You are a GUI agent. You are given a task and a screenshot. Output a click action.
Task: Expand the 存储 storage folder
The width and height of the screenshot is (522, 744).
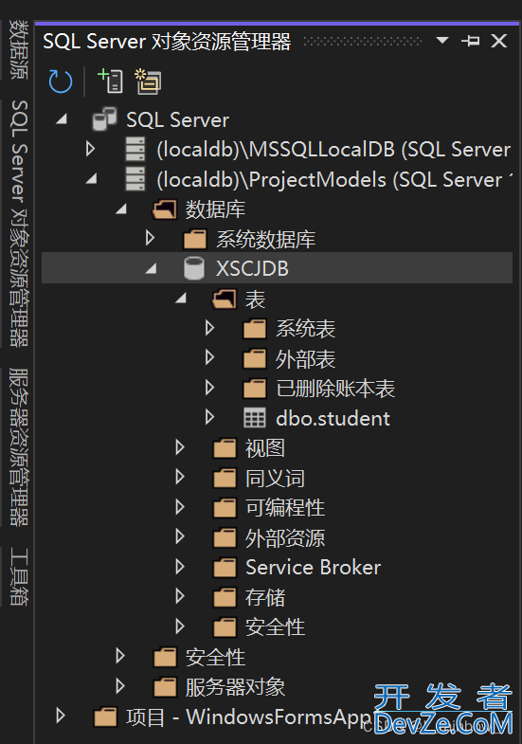180,596
